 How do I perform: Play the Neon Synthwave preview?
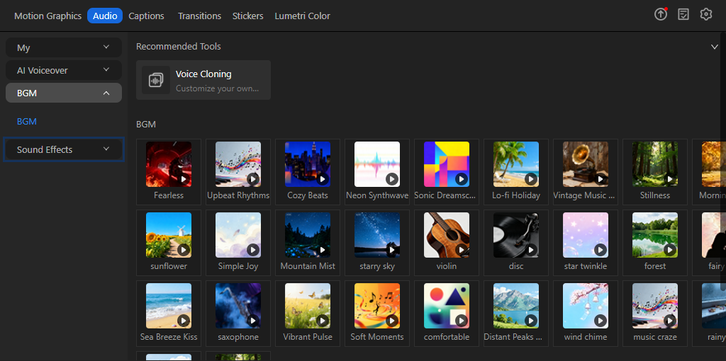tap(392, 179)
